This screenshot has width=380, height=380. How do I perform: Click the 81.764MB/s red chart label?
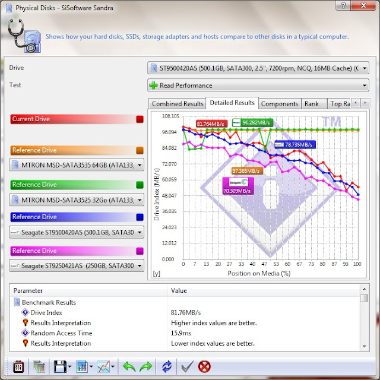211,124
